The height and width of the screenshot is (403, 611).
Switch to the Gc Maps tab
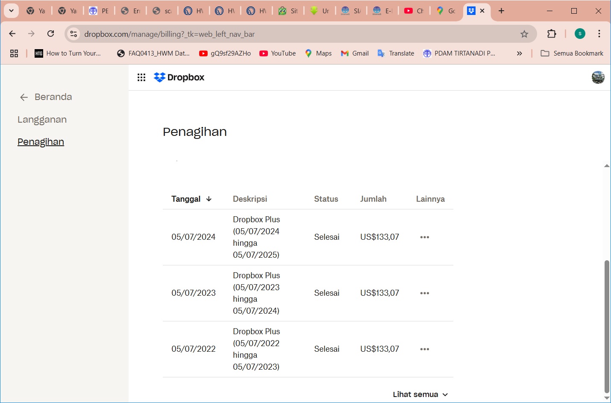click(446, 11)
